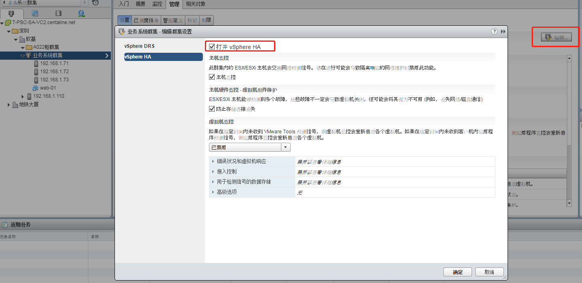Viewport: 582px width, 283px height.
Task: Click the 确定 button to confirm
Action: click(x=457, y=272)
